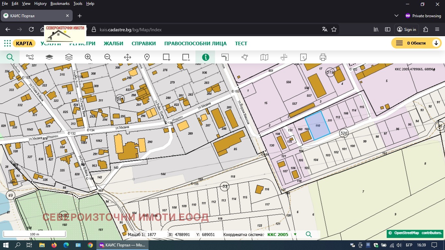Screen dimensions: 445x250
Task: Select the measure ruler tool
Action: point(225,57)
